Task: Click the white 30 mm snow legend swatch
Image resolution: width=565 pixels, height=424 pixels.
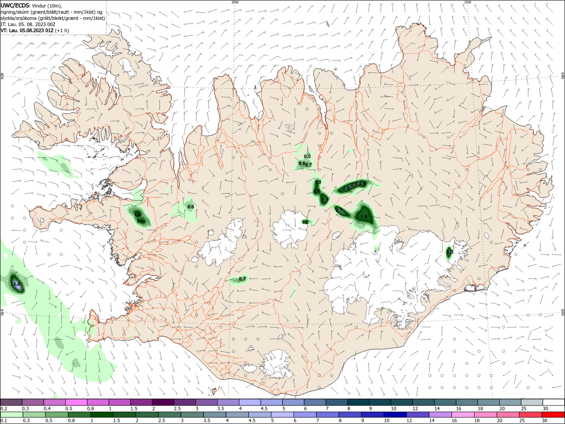Action: (554, 402)
